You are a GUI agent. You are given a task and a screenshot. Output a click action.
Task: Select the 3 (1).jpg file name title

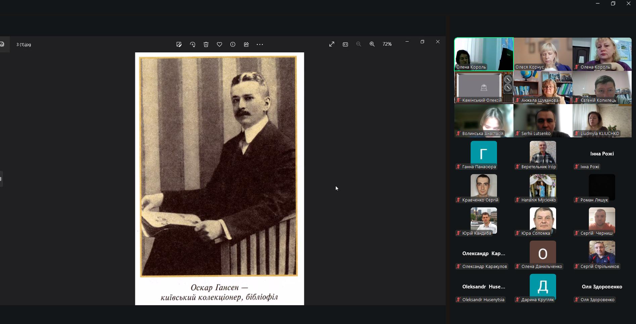point(24,44)
